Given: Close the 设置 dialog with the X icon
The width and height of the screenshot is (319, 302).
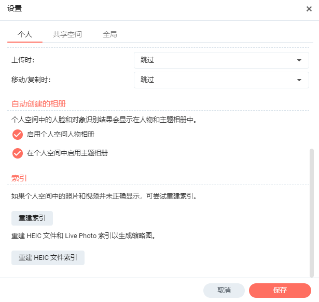Looking at the screenshot, I should click(x=309, y=9).
